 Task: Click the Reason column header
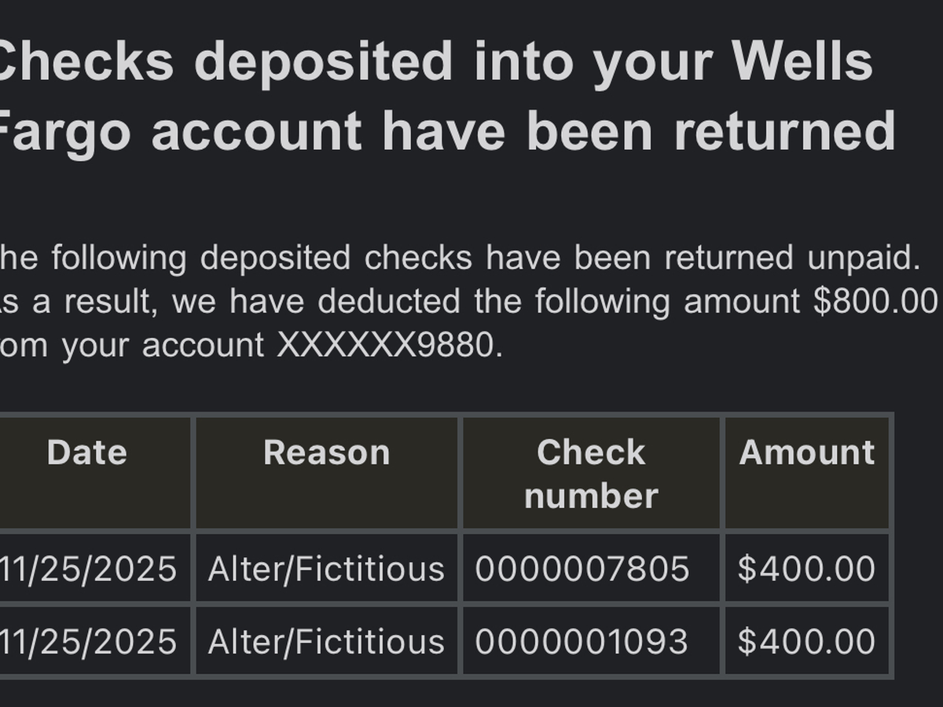click(326, 452)
